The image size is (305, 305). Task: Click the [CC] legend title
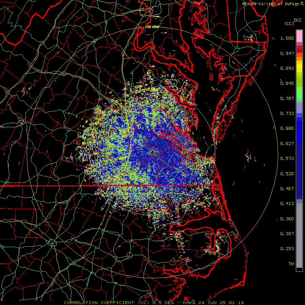click(x=289, y=23)
